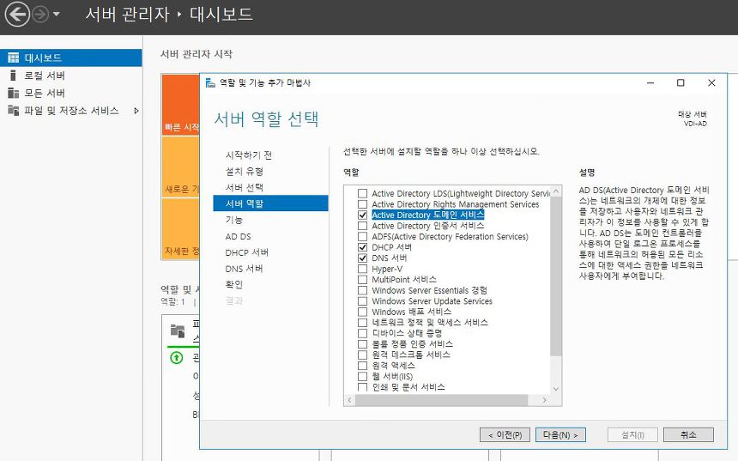
Task: Open 파일 및 저장소 서비스 sidebar item
Action: [x=70, y=111]
